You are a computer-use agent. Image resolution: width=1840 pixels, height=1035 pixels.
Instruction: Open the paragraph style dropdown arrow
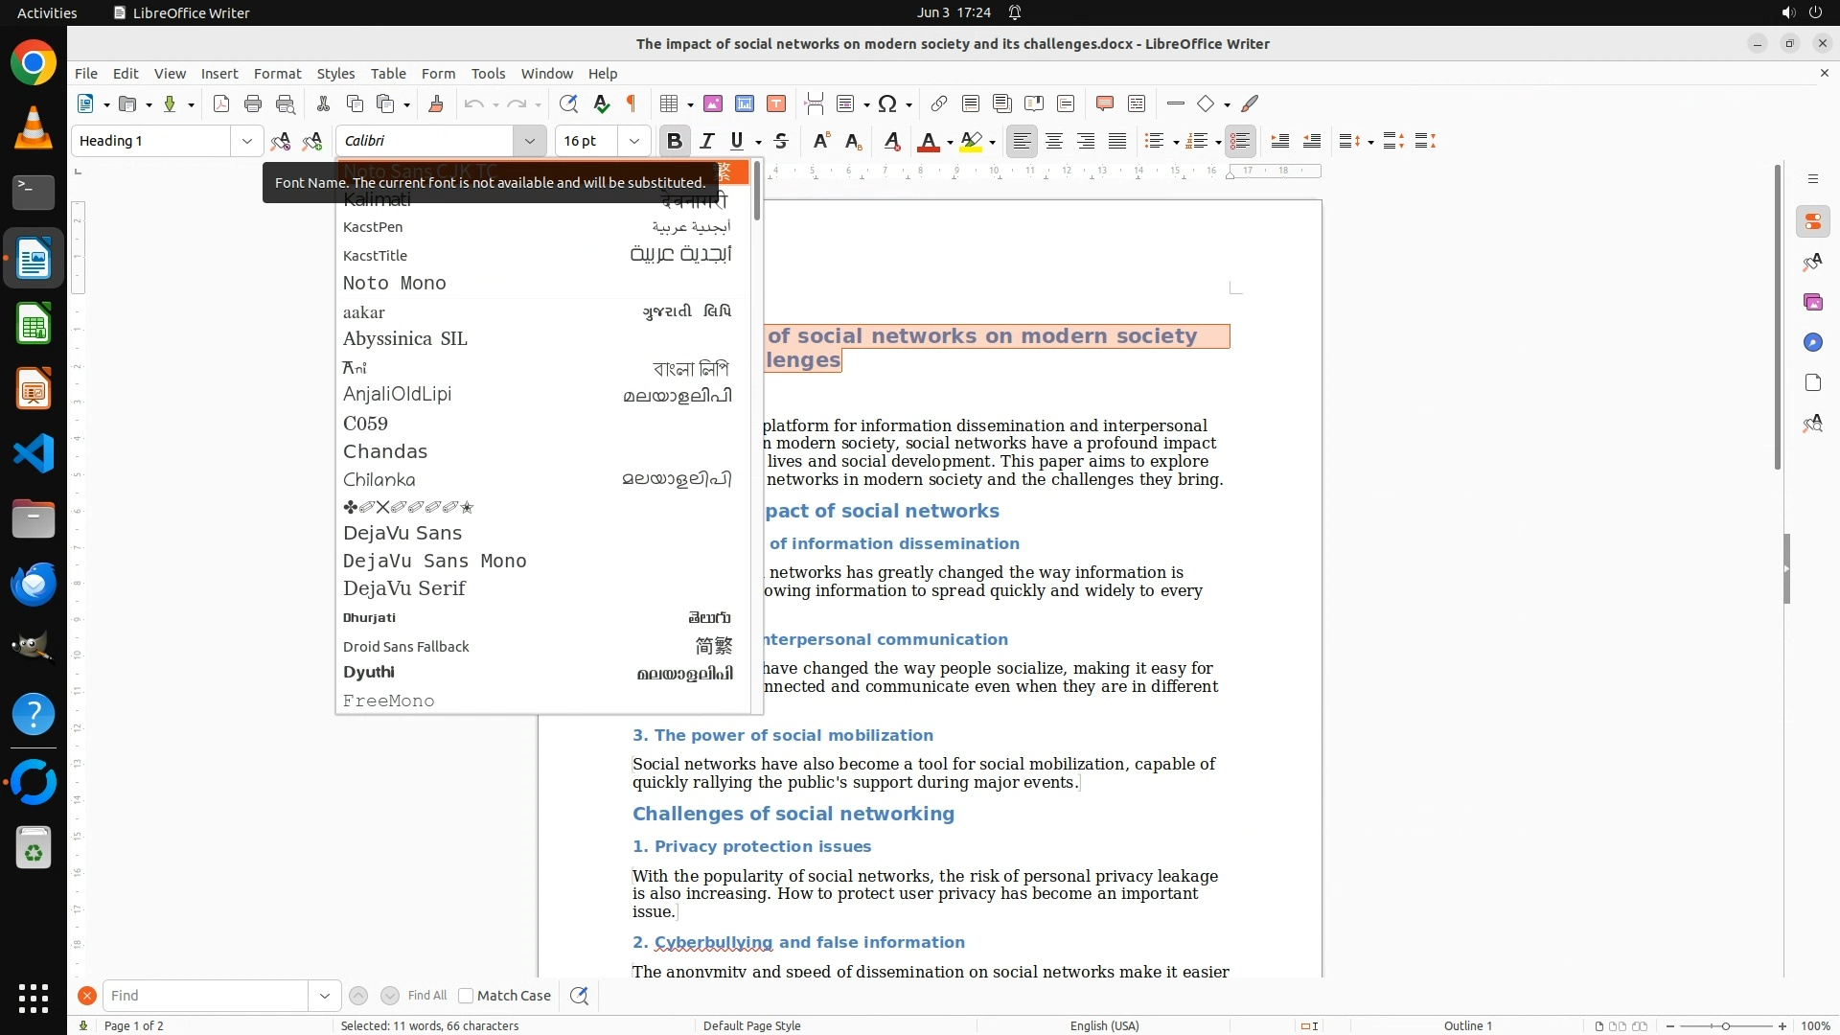246,141
